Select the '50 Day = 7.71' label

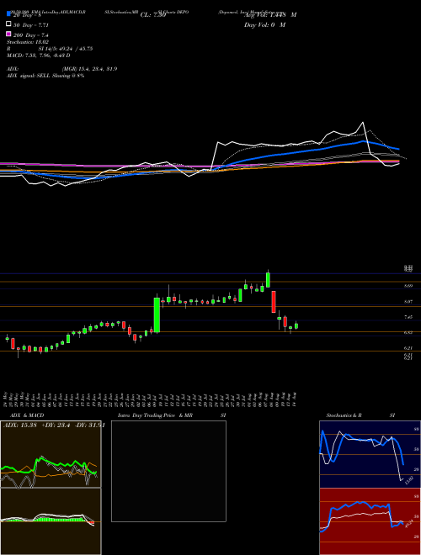click(30, 25)
